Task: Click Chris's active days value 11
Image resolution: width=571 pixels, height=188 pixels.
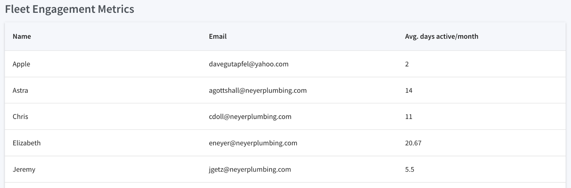Action: [409, 117]
